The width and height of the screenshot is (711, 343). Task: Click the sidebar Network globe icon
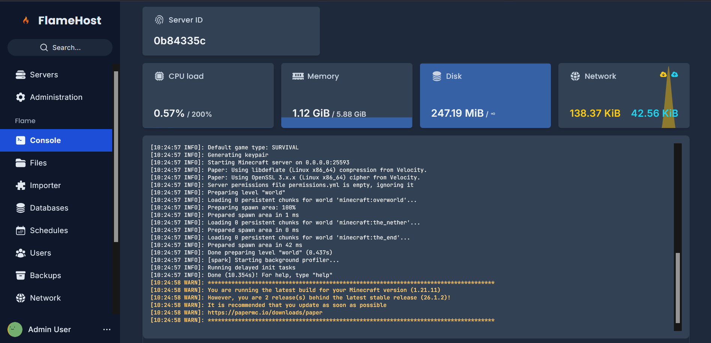21,298
